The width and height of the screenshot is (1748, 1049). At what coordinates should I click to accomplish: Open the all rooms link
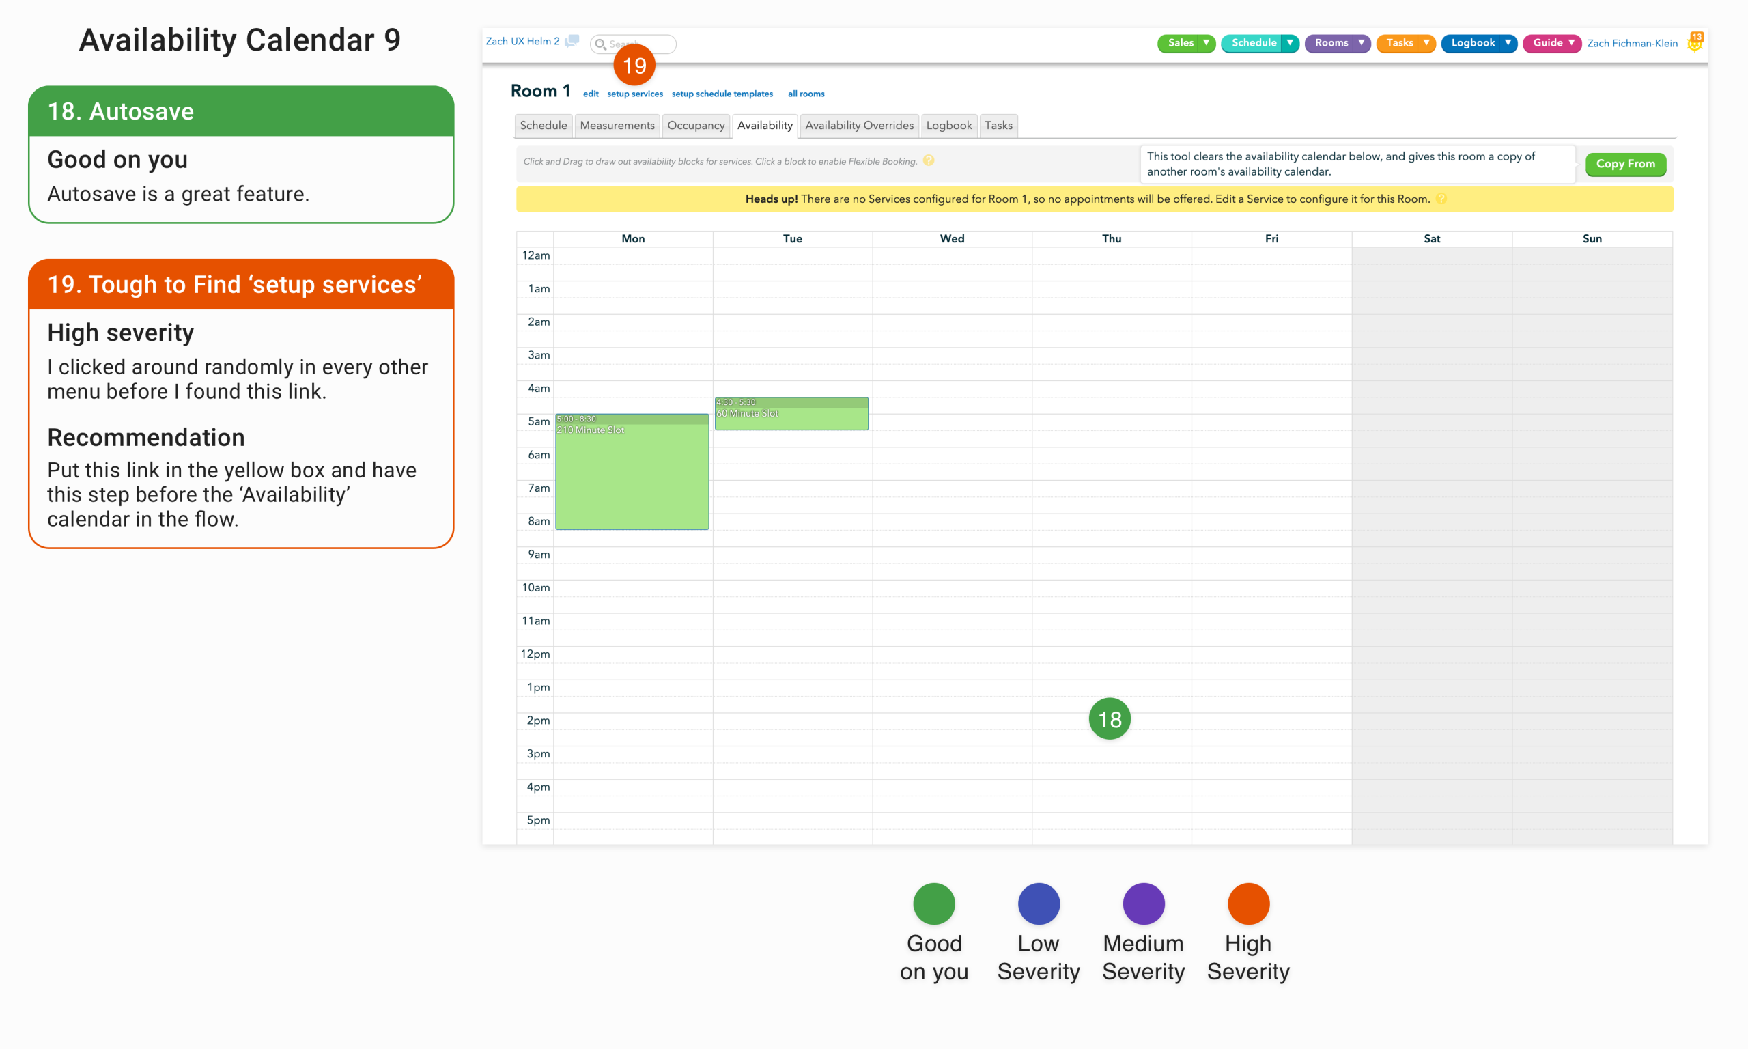pyautogui.click(x=806, y=94)
